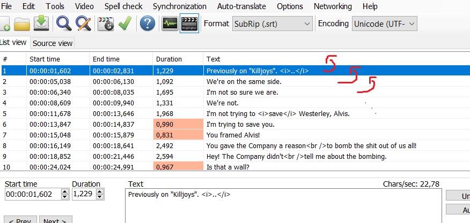Open the Synchronization menu
Image resolution: width=470 pixels, height=223 pixels.
point(179,6)
